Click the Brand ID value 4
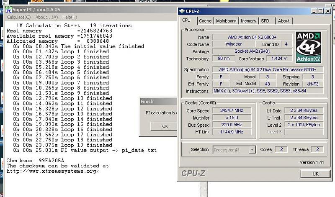 click(286, 44)
